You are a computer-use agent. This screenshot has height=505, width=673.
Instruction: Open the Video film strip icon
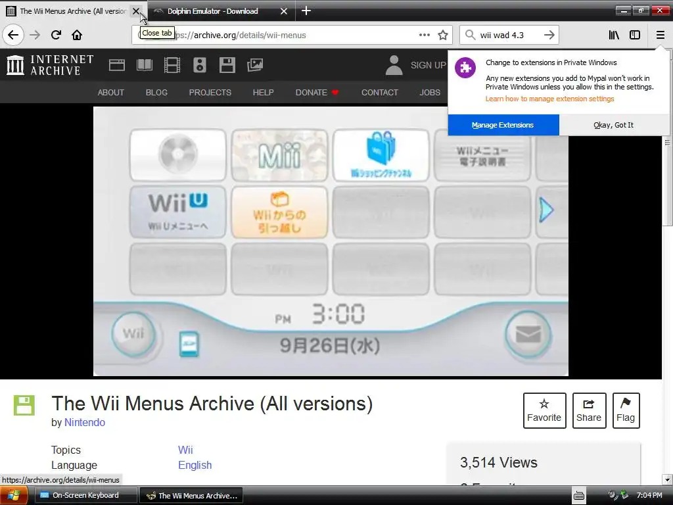pyautogui.click(x=172, y=65)
